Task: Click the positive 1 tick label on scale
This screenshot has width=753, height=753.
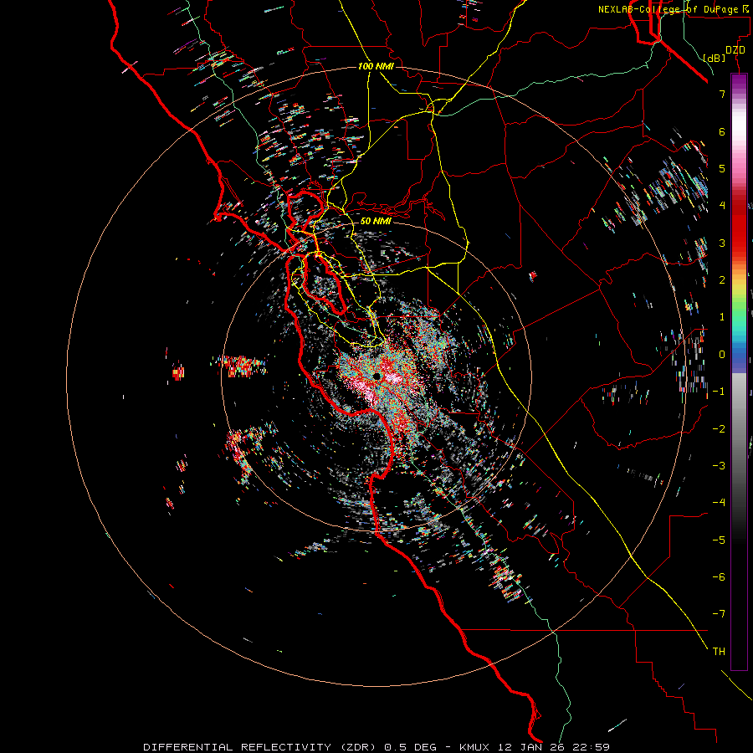Action: click(722, 317)
